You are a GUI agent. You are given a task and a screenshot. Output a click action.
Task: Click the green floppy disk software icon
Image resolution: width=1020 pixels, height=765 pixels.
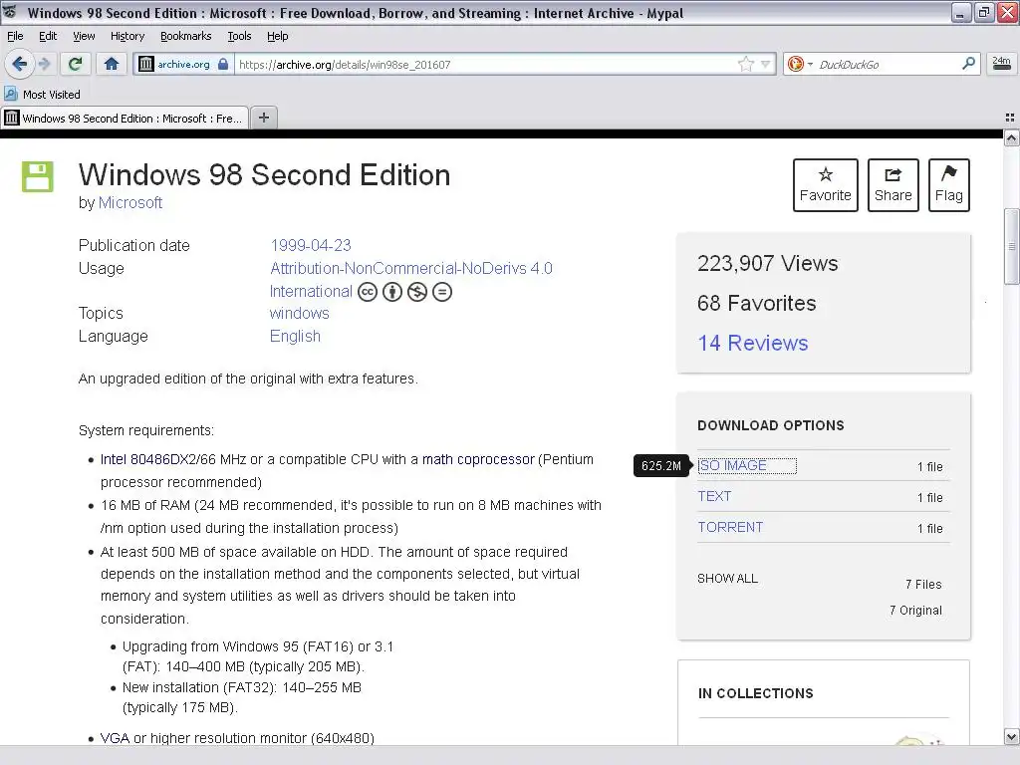[x=38, y=176]
